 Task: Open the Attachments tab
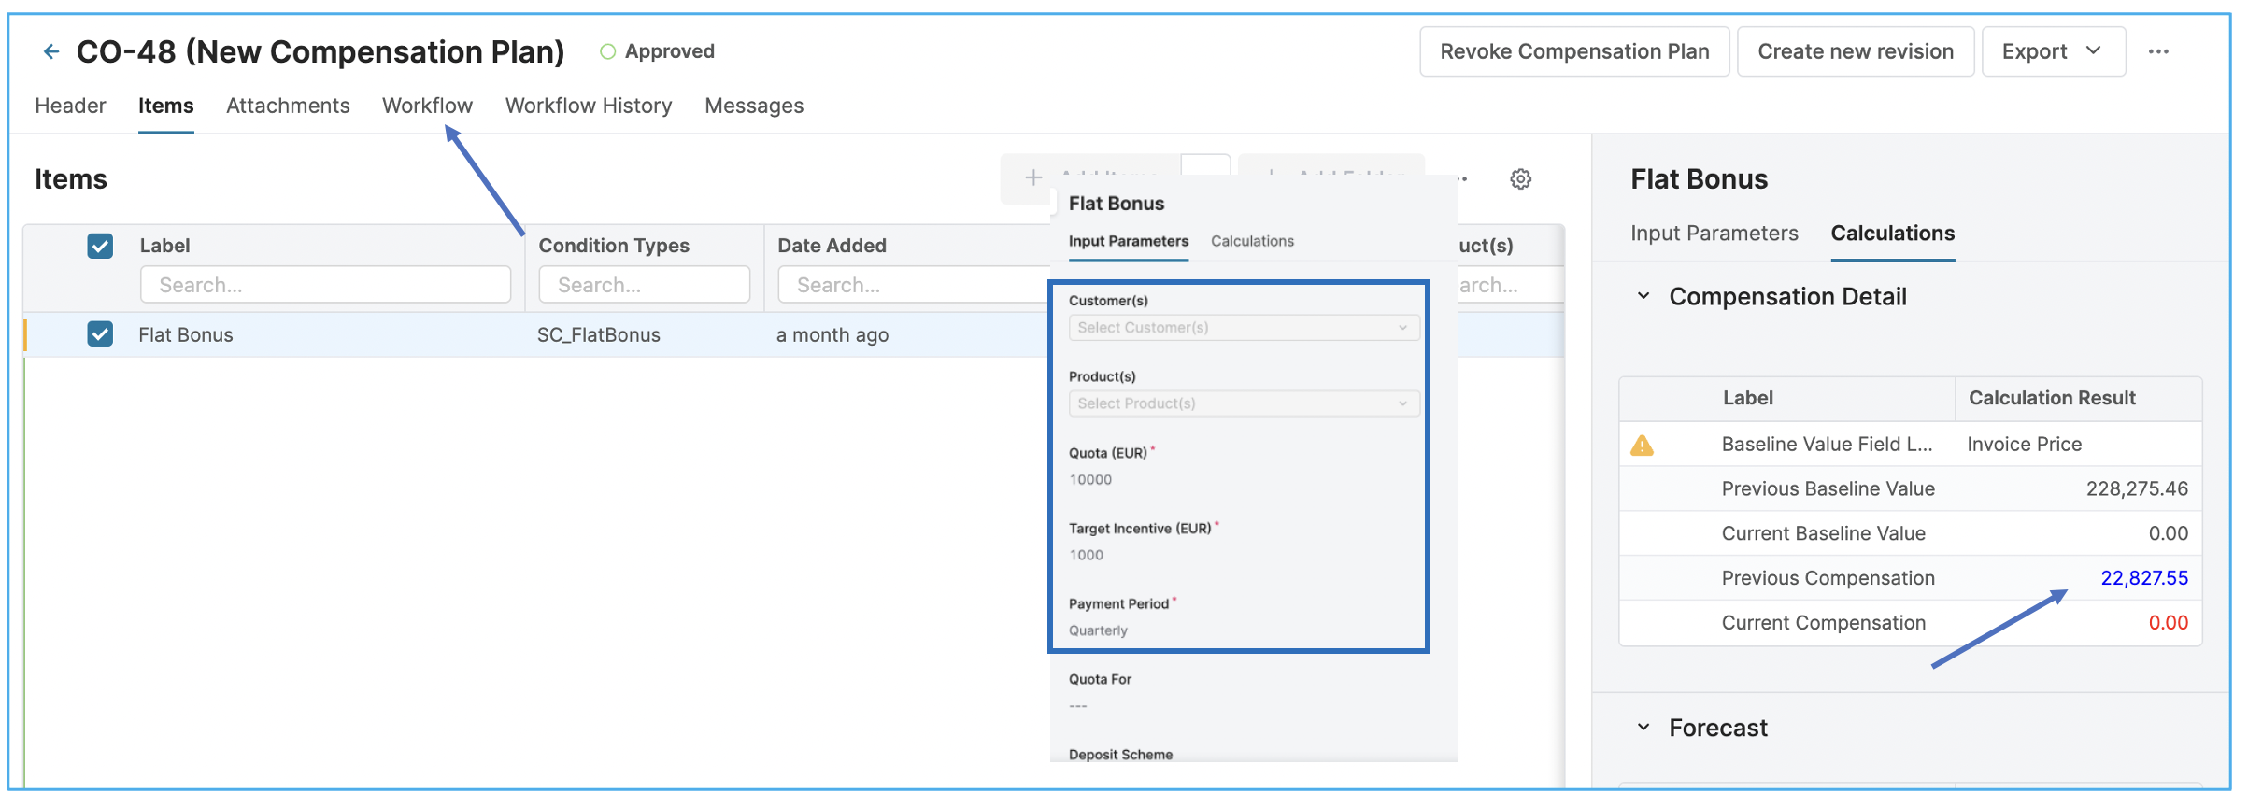click(x=288, y=106)
